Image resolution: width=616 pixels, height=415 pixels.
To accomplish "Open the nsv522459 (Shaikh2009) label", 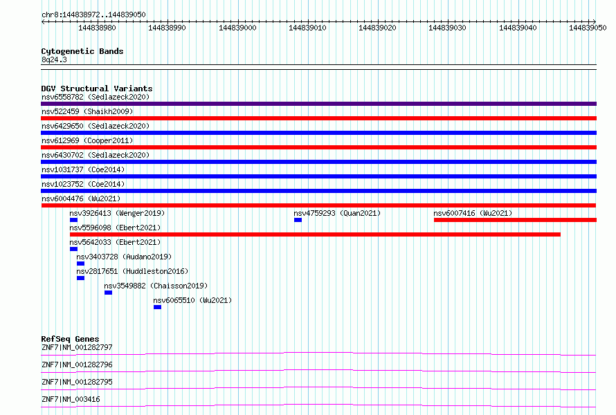I will 87,111.
